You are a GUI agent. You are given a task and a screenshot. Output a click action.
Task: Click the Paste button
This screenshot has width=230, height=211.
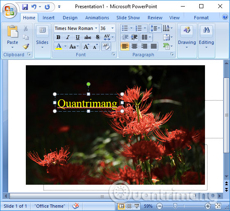click(x=12, y=37)
